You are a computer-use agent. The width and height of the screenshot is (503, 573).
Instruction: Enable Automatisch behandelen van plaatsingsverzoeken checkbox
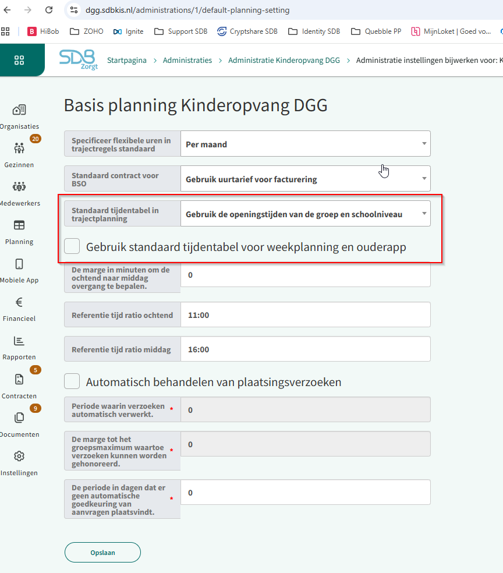click(72, 381)
